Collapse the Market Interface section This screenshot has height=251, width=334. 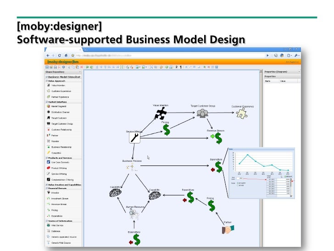(47, 102)
